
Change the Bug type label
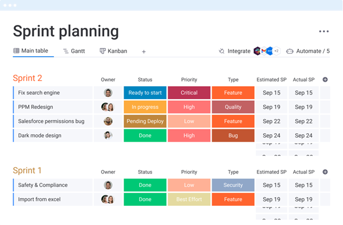(x=233, y=135)
